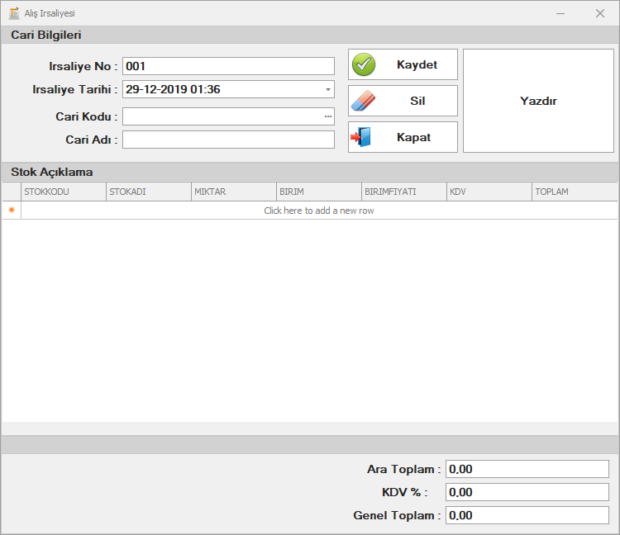Click the BIRIM column header
The height and width of the screenshot is (535, 620).
(319, 192)
